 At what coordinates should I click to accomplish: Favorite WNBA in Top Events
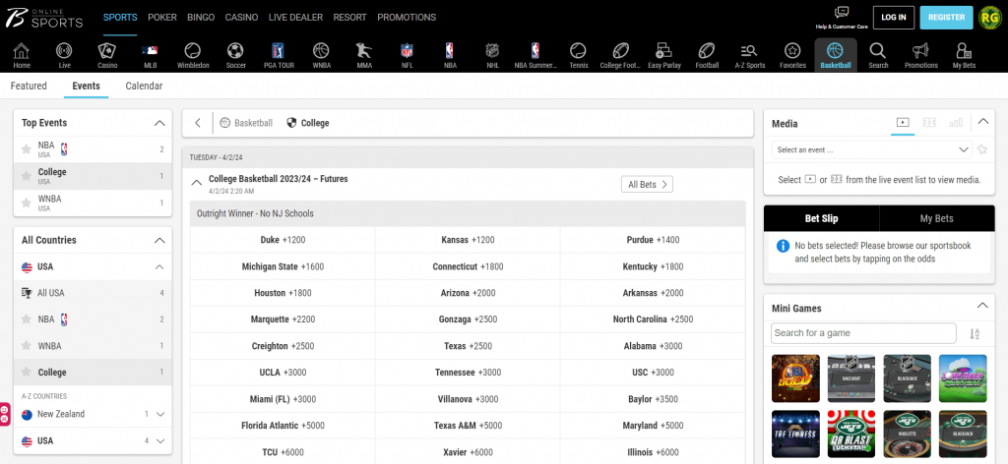27,203
